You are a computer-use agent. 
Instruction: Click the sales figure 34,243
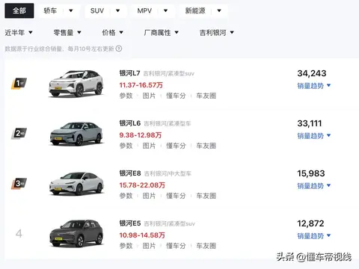312,73
